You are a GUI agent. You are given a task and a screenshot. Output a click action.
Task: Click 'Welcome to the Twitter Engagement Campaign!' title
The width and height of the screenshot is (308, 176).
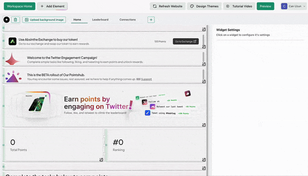(62, 58)
